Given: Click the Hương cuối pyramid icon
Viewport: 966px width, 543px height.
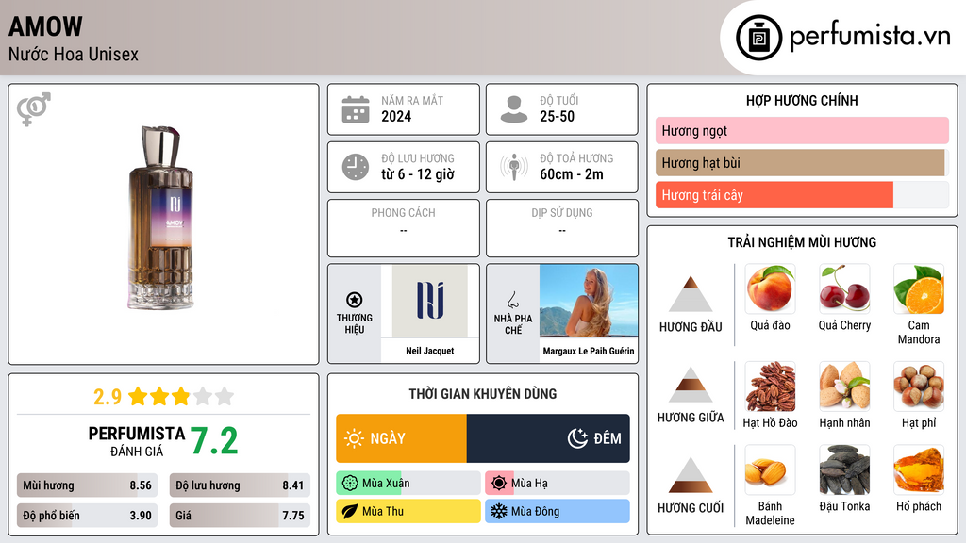Looking at the screenshot, I should [x=691, y=475].
